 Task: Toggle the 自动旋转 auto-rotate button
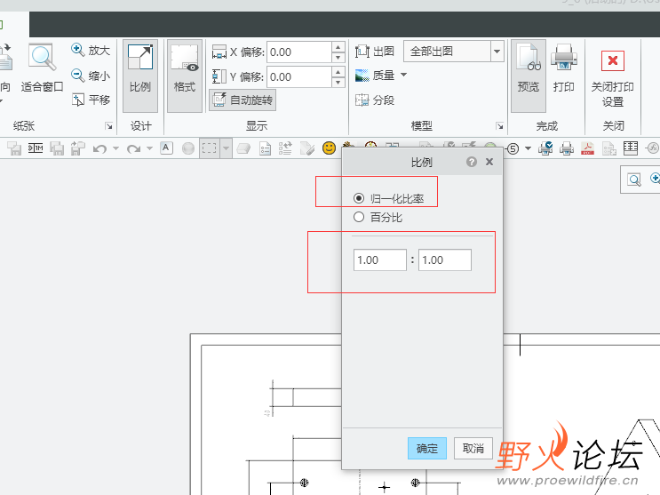coord(243,100)
